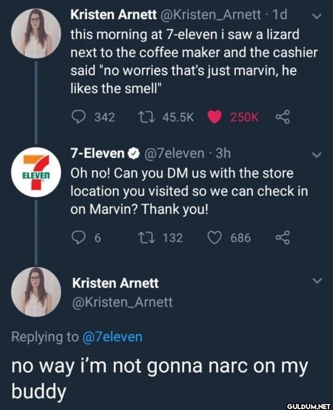Share Kristen's first tweet

[283, 117]
